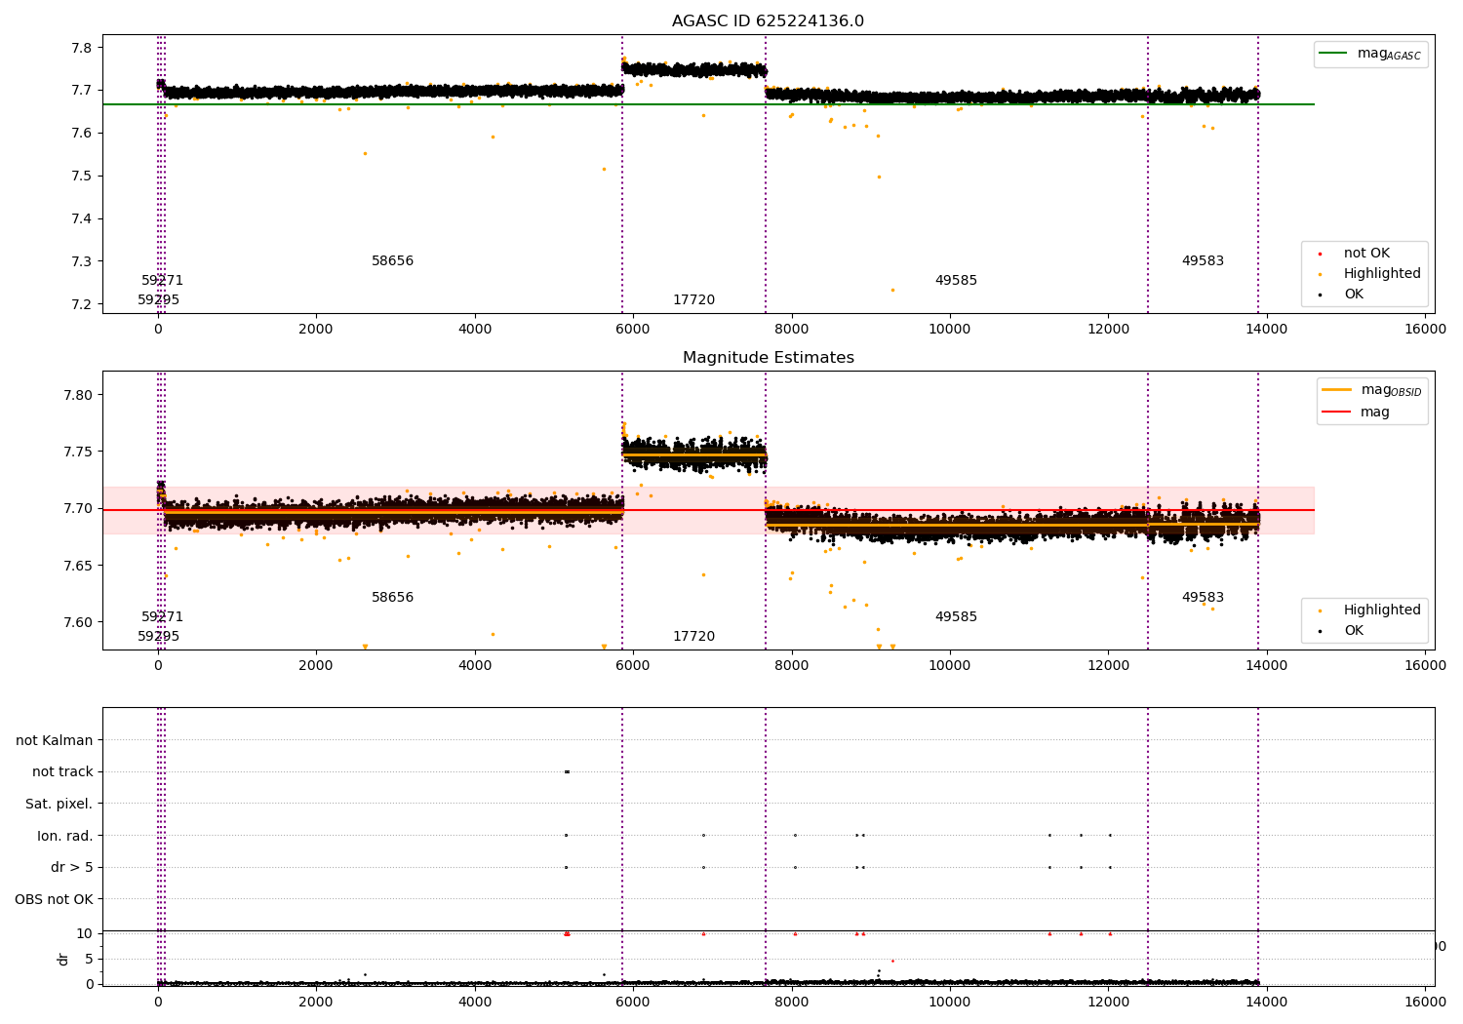Click obsid label 49585 in top plot
This screenshot has height=1024, width=1463.
(x=956, y=281)
